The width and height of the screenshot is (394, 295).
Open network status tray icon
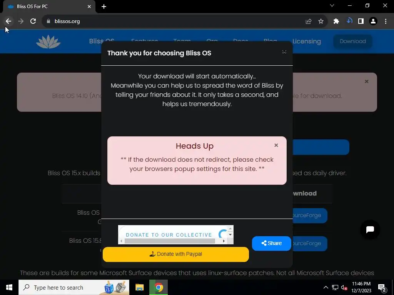coord(335,287)
